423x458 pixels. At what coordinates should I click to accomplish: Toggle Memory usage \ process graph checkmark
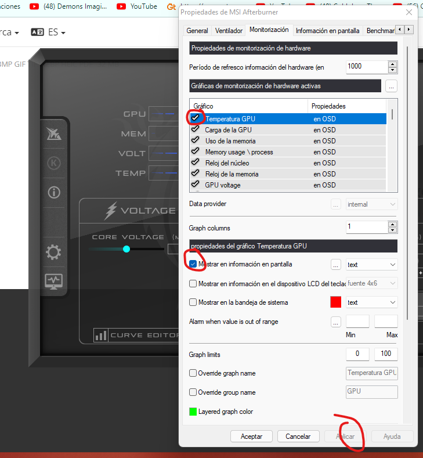[x=196, y=152]
